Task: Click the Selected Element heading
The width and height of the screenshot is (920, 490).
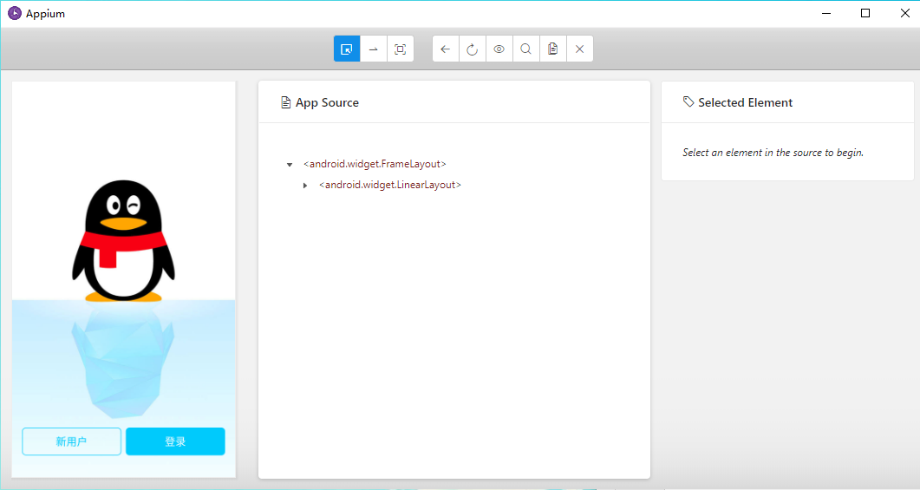Action: (745, 102)
